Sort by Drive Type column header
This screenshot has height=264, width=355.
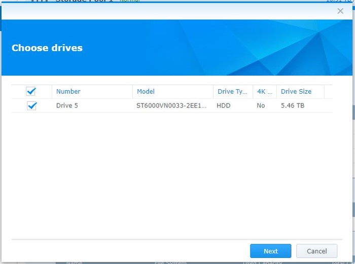232,91
